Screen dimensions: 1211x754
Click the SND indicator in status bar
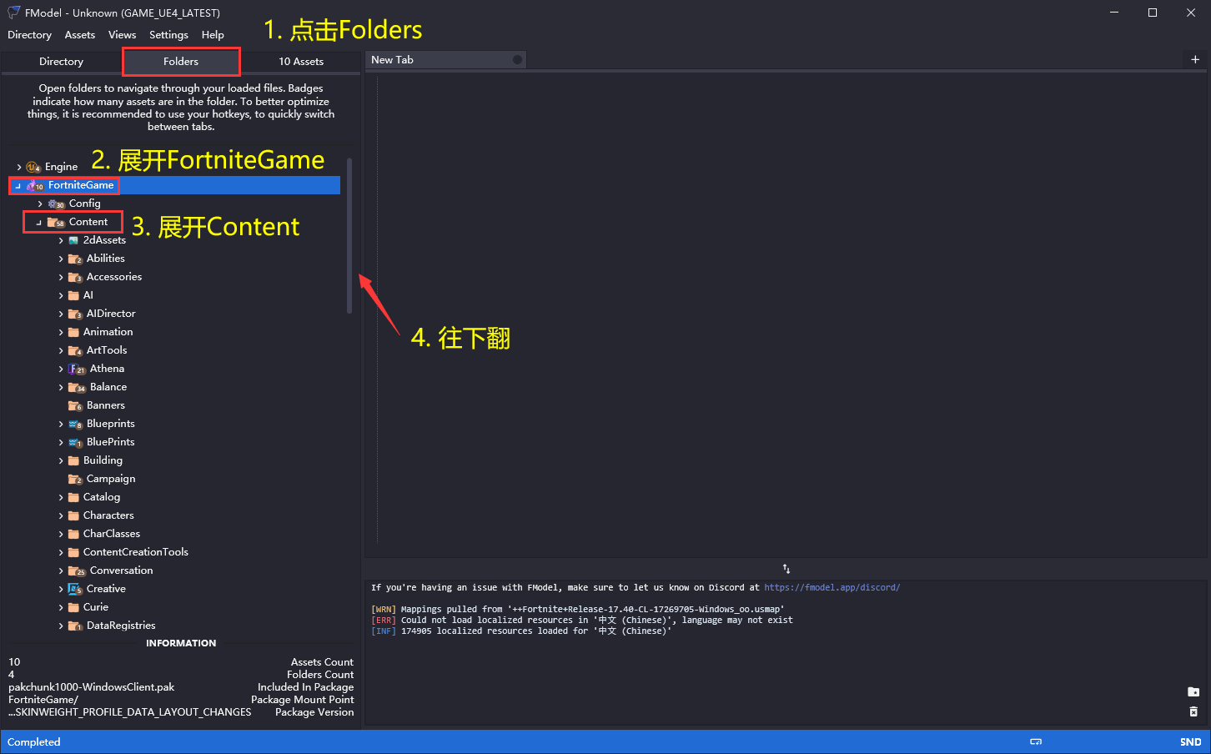(x=1190, y=742)
